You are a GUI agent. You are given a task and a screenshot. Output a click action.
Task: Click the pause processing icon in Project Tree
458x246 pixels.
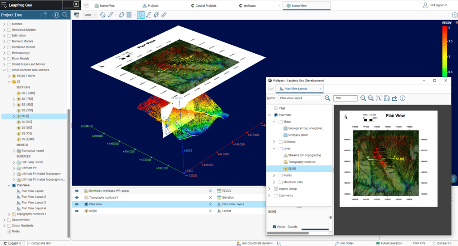coord(56,15)
